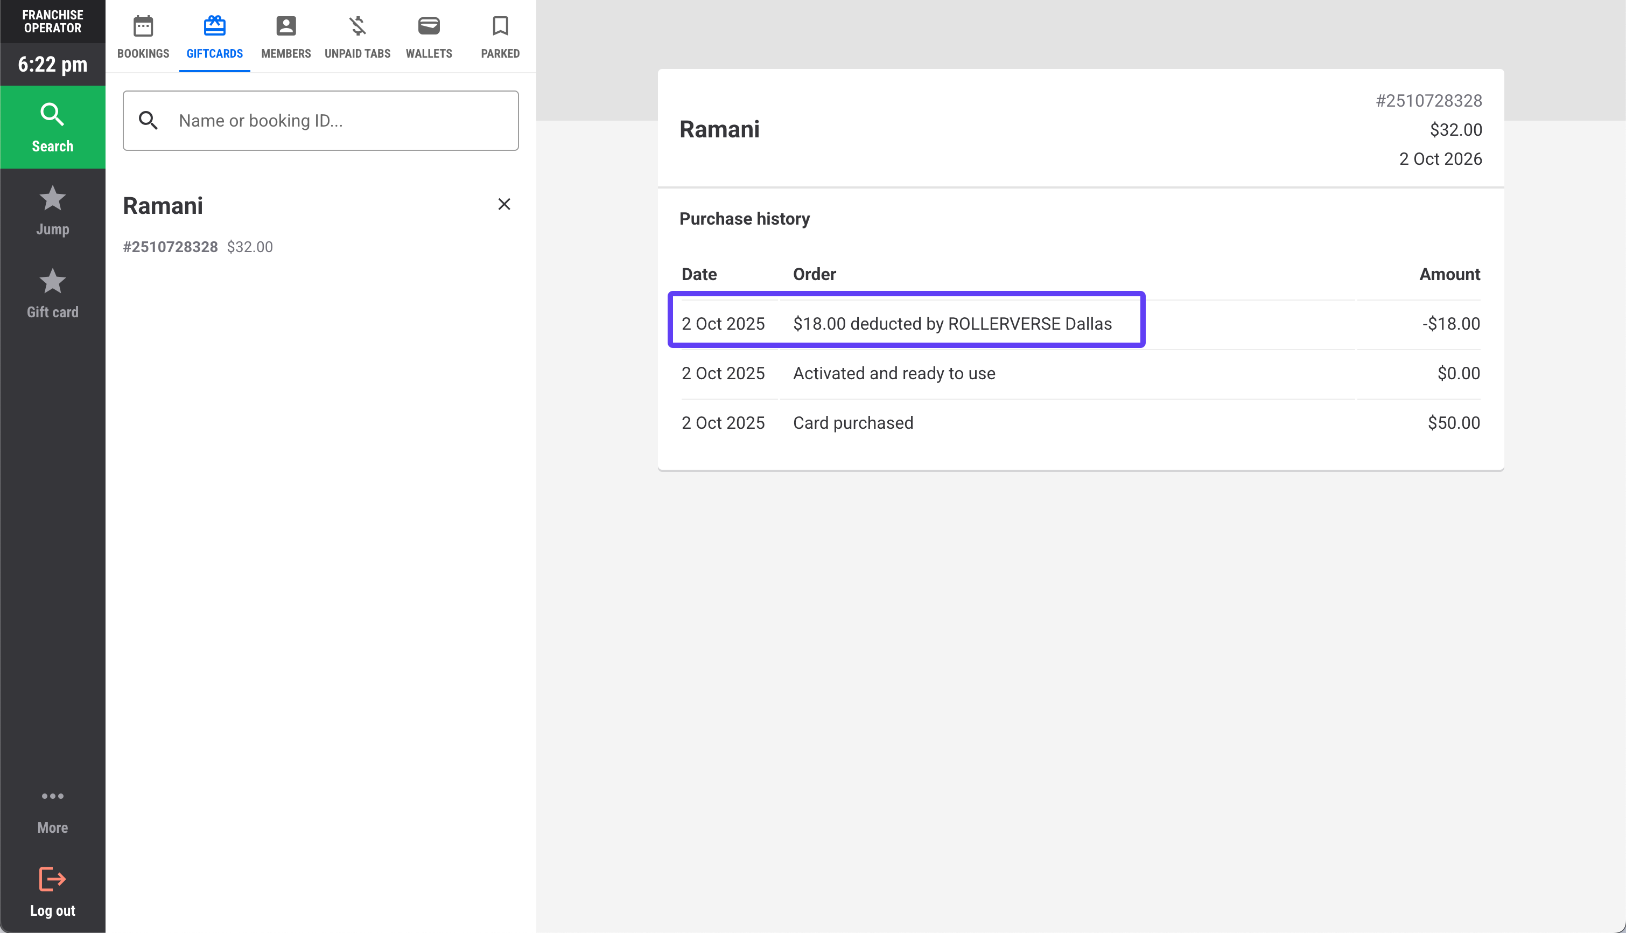Select the Card purchased history row
The width and height of the screenshot is (1626, 933).
click(x=852, y=423)
